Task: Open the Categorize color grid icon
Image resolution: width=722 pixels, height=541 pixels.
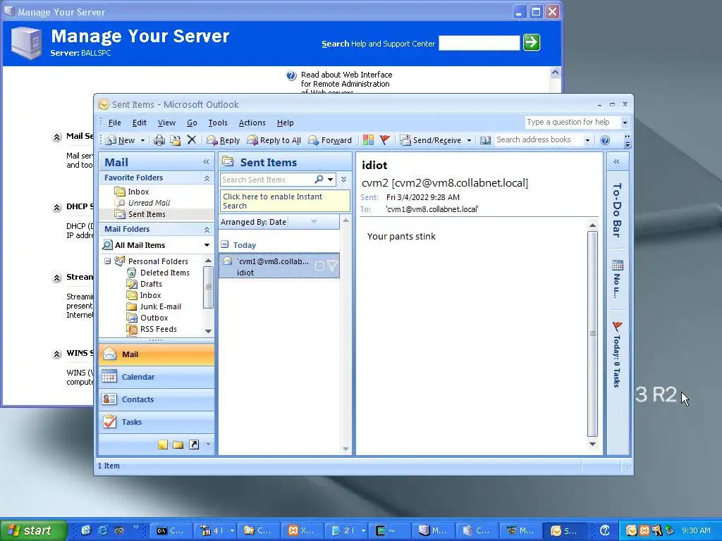Action: click(368, 140)
